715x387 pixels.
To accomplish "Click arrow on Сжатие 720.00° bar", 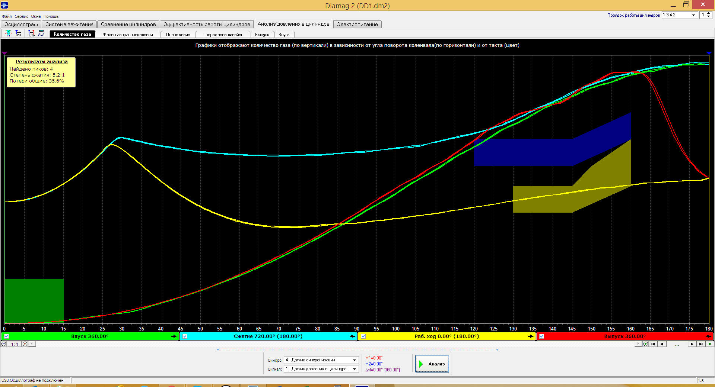I will coord(353,336).
